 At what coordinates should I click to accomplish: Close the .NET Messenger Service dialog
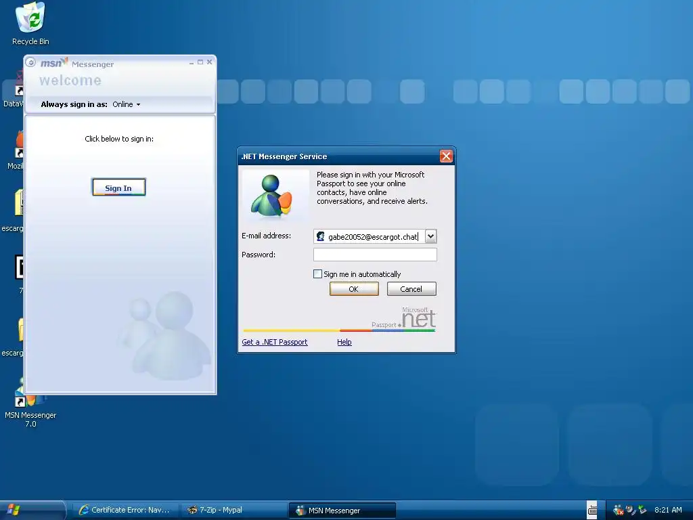tap(446, 156)
